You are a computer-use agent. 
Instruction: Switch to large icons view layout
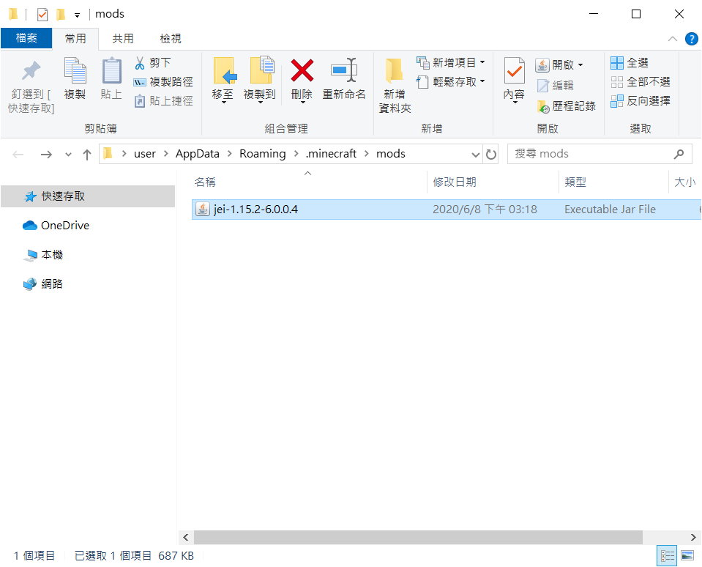(687, 556)
